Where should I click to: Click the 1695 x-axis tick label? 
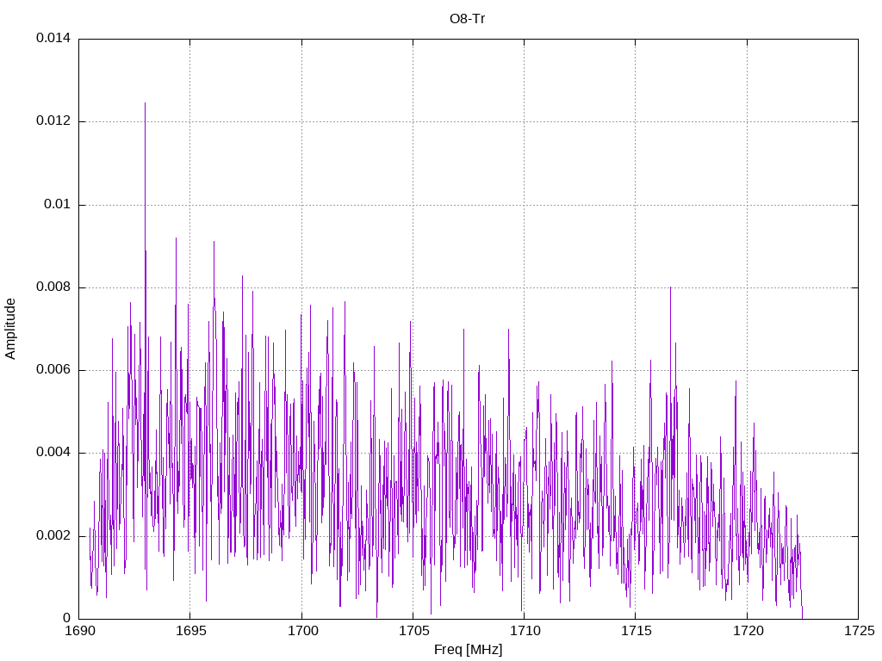[190, 631]
